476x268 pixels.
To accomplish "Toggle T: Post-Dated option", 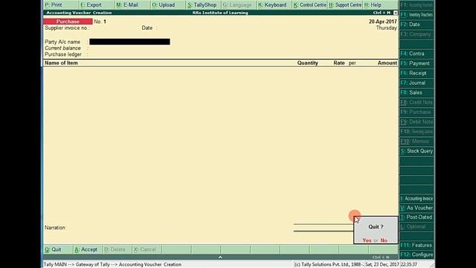I will click(416, 217).
